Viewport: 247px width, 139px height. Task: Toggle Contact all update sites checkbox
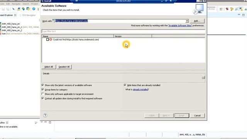pyautogui.click(x=43, y=98)
